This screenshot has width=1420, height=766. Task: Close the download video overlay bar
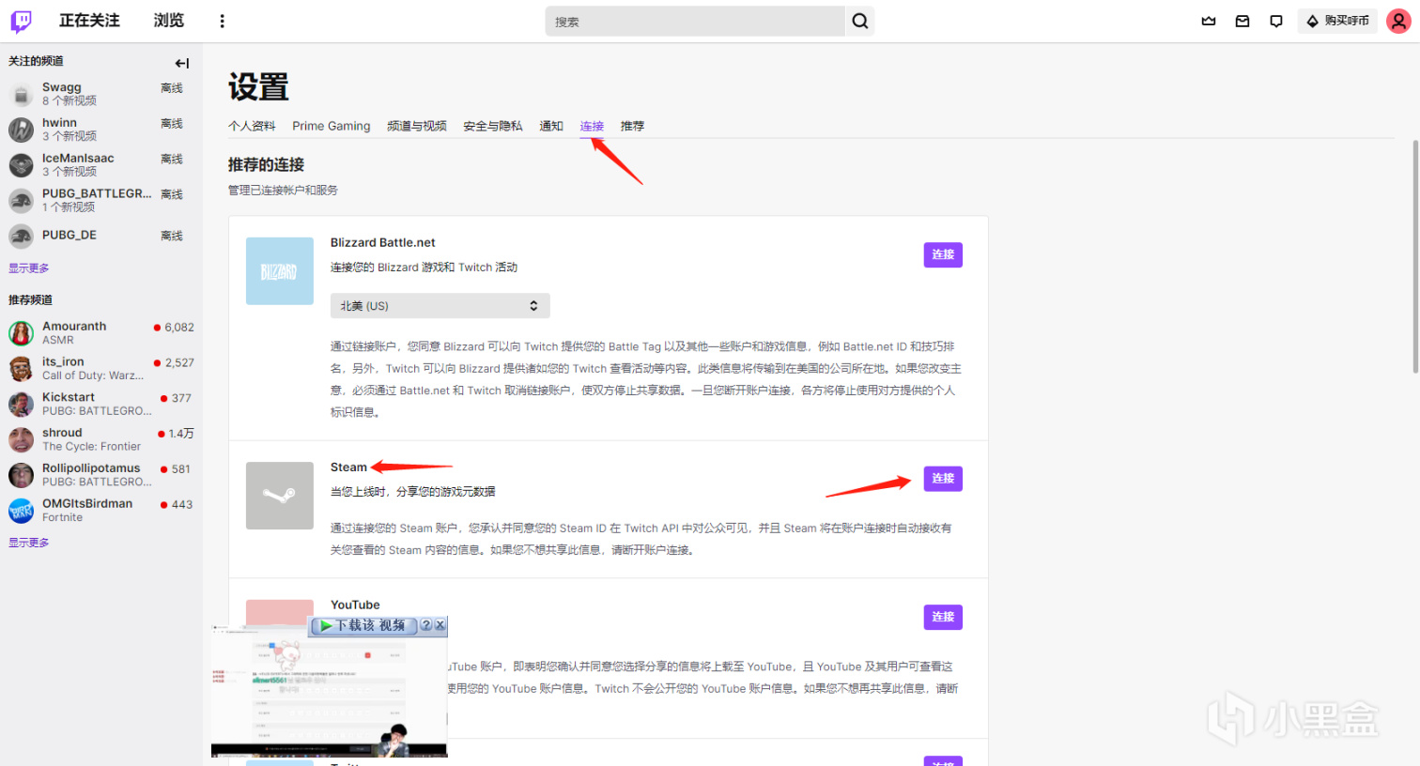point(440,625)
